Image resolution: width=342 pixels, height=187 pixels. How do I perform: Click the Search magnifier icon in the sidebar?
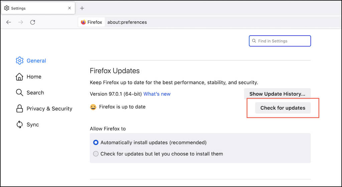(20, 92)
